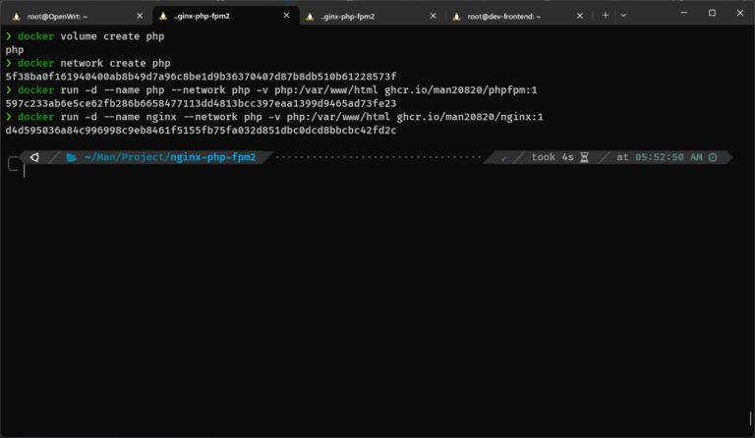Click the penguin icon on the dev-frontend tab

click(x=457, y=17)
